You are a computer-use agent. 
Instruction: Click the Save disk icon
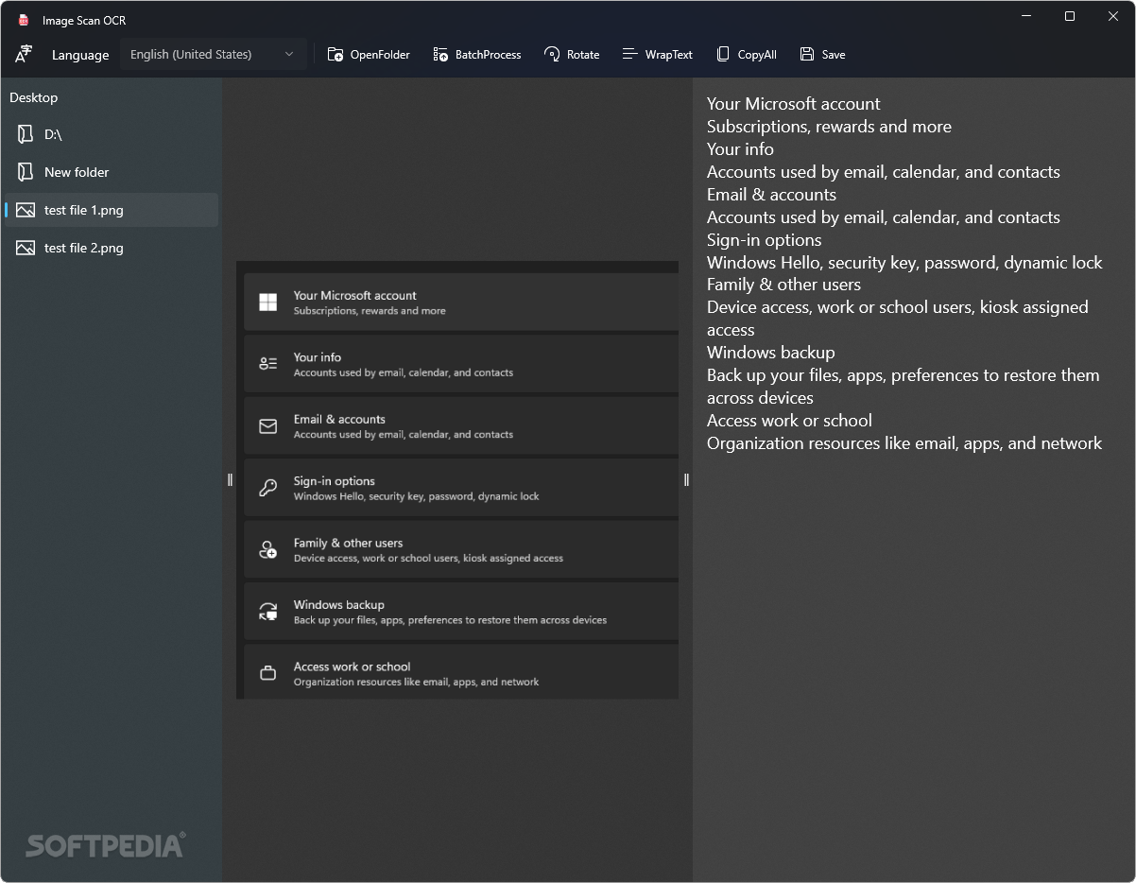pos(806,54)
